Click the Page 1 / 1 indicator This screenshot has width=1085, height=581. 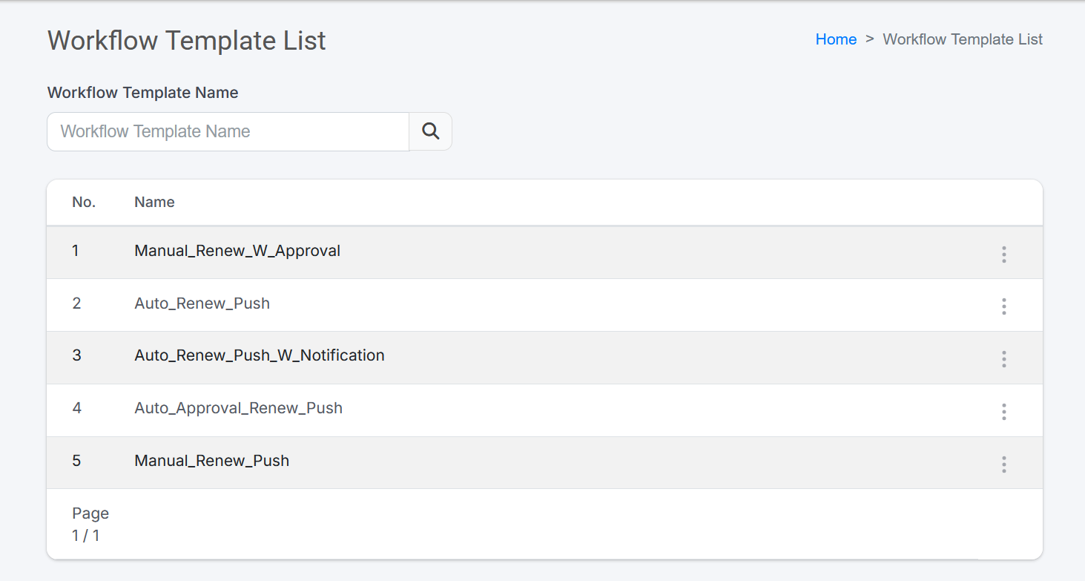[x=90, y=524]
